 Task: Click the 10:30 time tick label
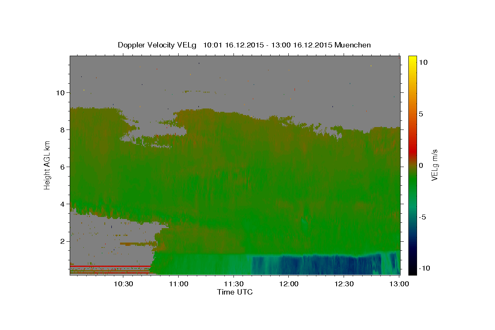pos(123,284)
